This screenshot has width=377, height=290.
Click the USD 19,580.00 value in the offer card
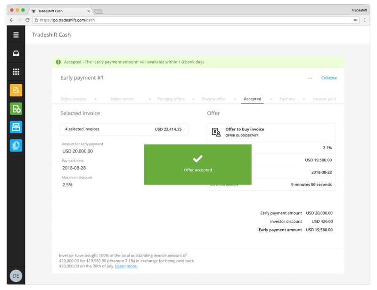click(x=319, y=160)
